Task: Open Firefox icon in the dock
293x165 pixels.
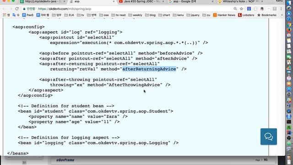Action: tap(289, 30)
